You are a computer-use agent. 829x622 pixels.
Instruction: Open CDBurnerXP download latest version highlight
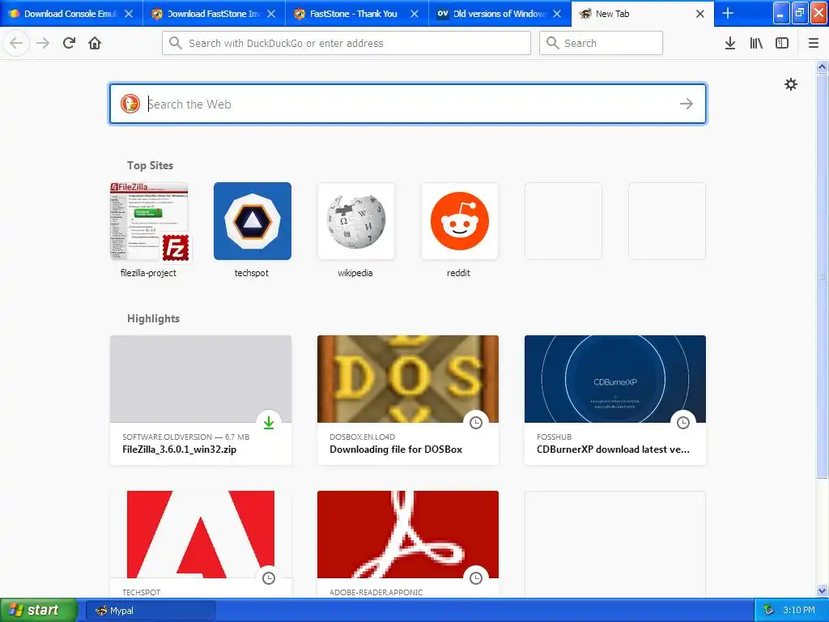615,400
